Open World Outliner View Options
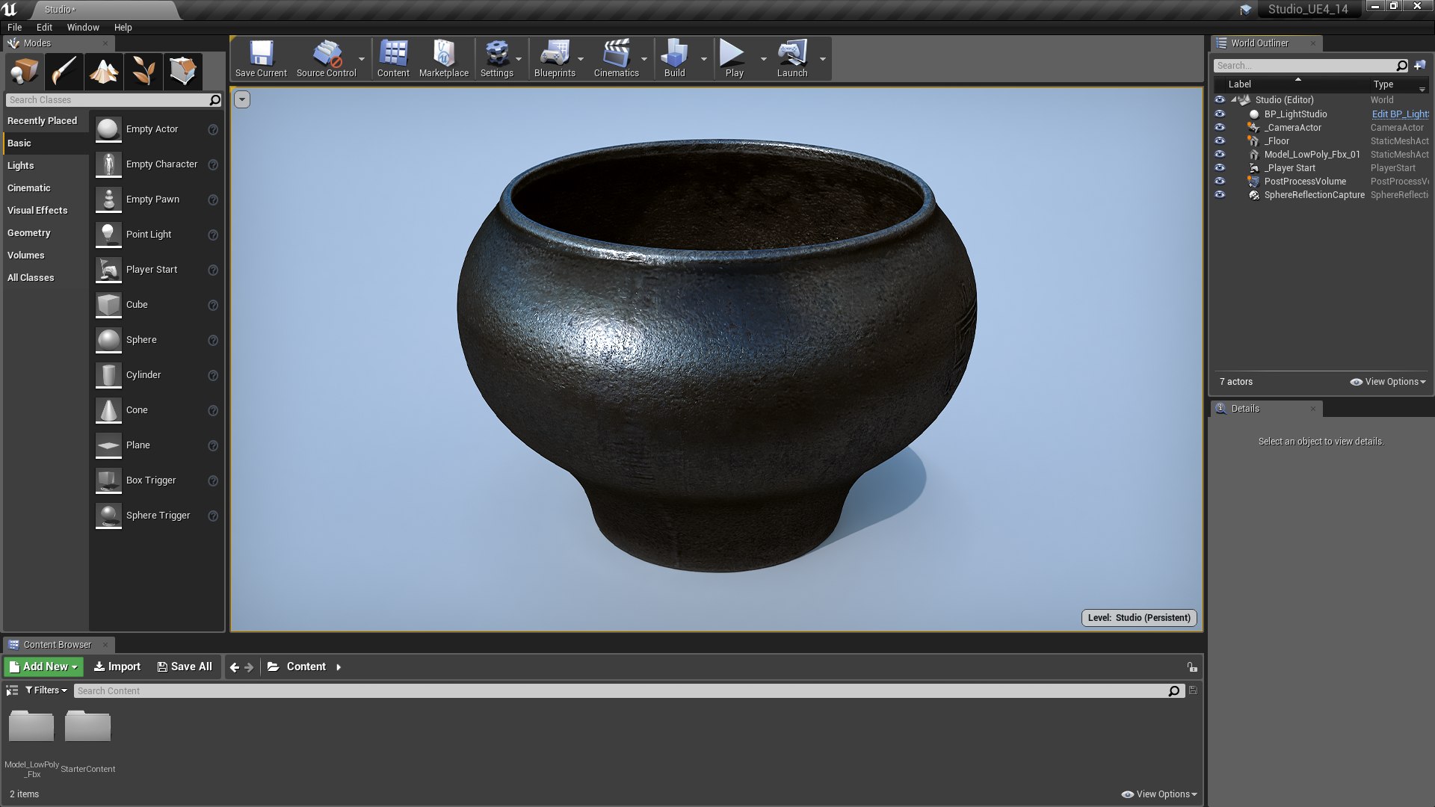This screenshot has height=807, width=1435. (x=1388, y=382)
